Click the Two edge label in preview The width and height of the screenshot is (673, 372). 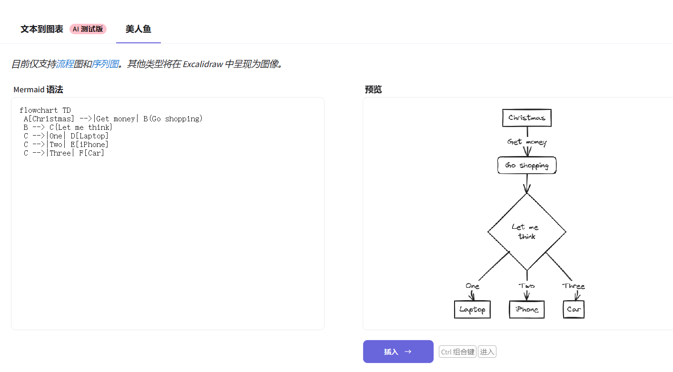pyautogui.click(x=526, y=286)
